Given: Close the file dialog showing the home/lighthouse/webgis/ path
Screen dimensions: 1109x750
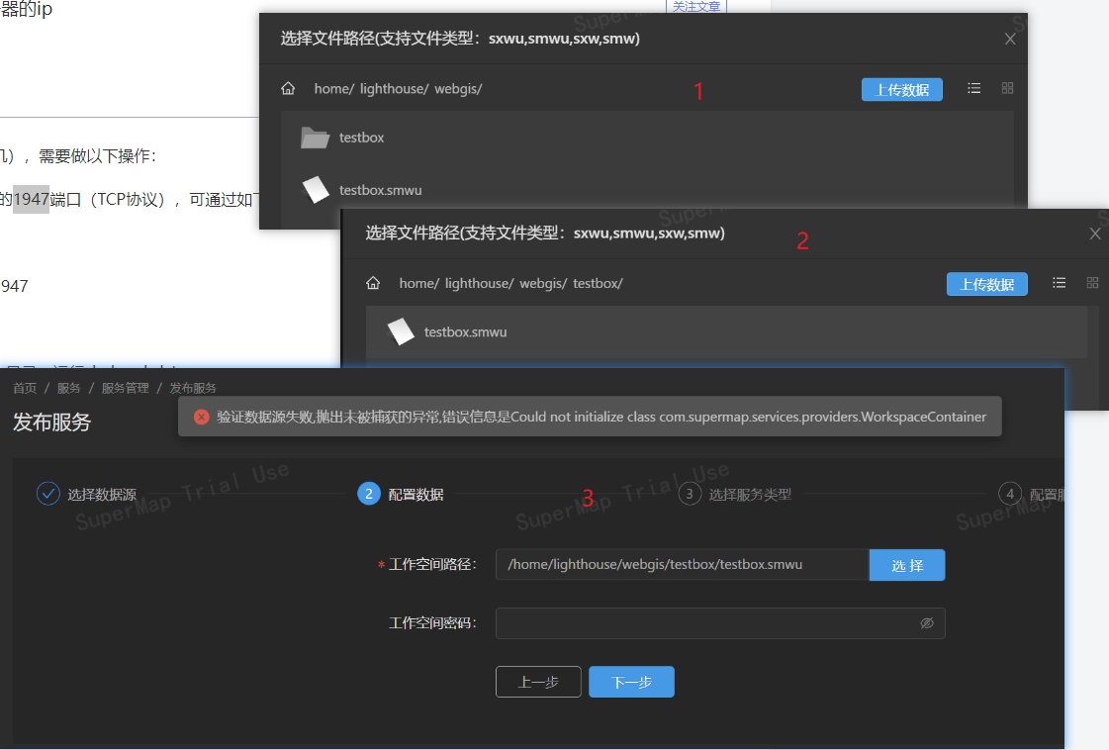Looking at the screenshot, I should tap(1010, 39).
